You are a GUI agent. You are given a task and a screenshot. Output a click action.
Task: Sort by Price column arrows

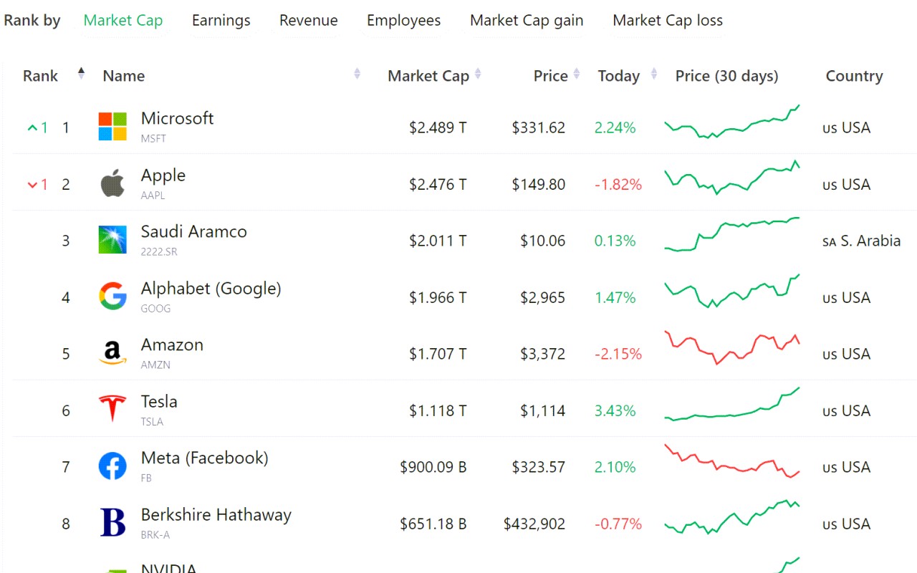point(577,74)
